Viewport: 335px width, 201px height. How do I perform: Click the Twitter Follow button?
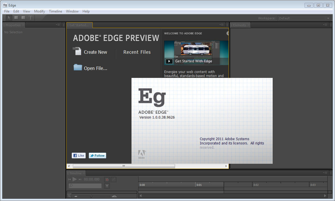[97, 156]
